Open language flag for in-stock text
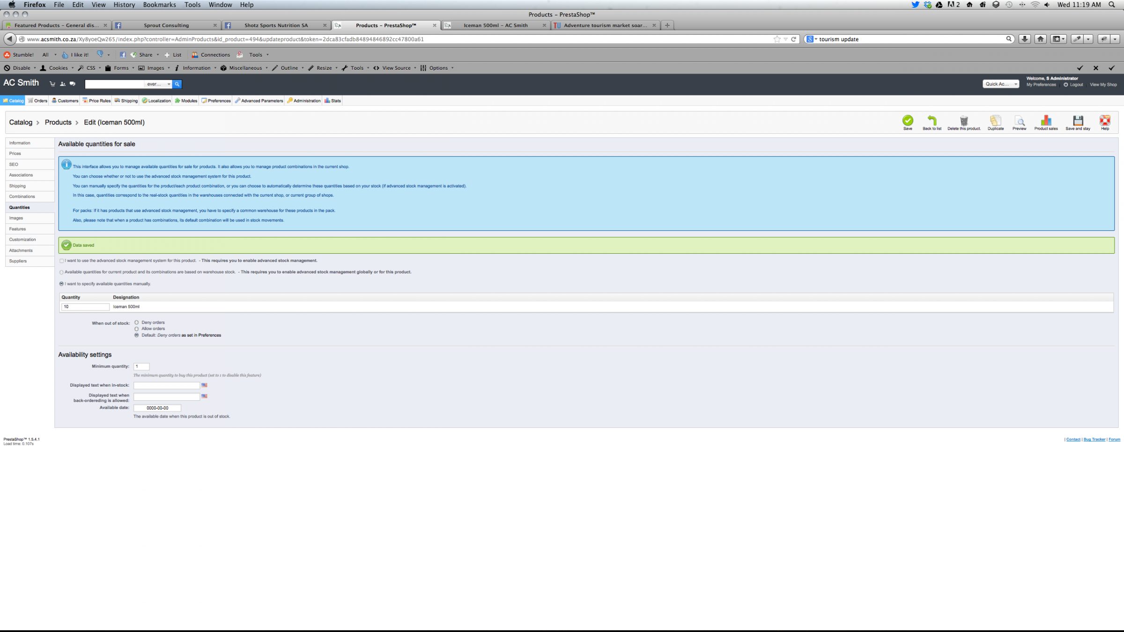Viewport: 1124px width, 632px height. click(204, 385)
